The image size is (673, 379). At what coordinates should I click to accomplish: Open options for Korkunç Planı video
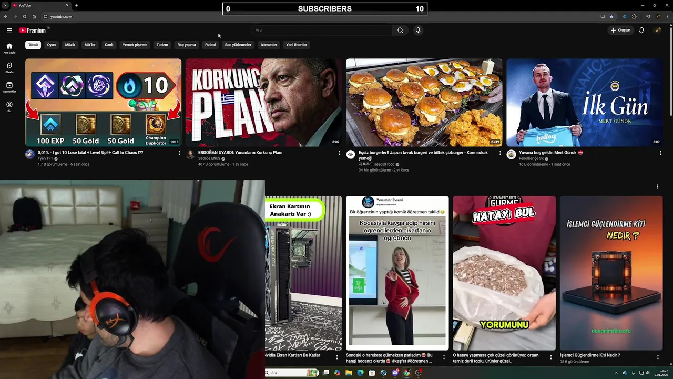pos(340,153)
